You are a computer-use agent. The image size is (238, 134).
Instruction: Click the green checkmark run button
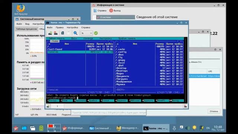click(x=96, y=33)
